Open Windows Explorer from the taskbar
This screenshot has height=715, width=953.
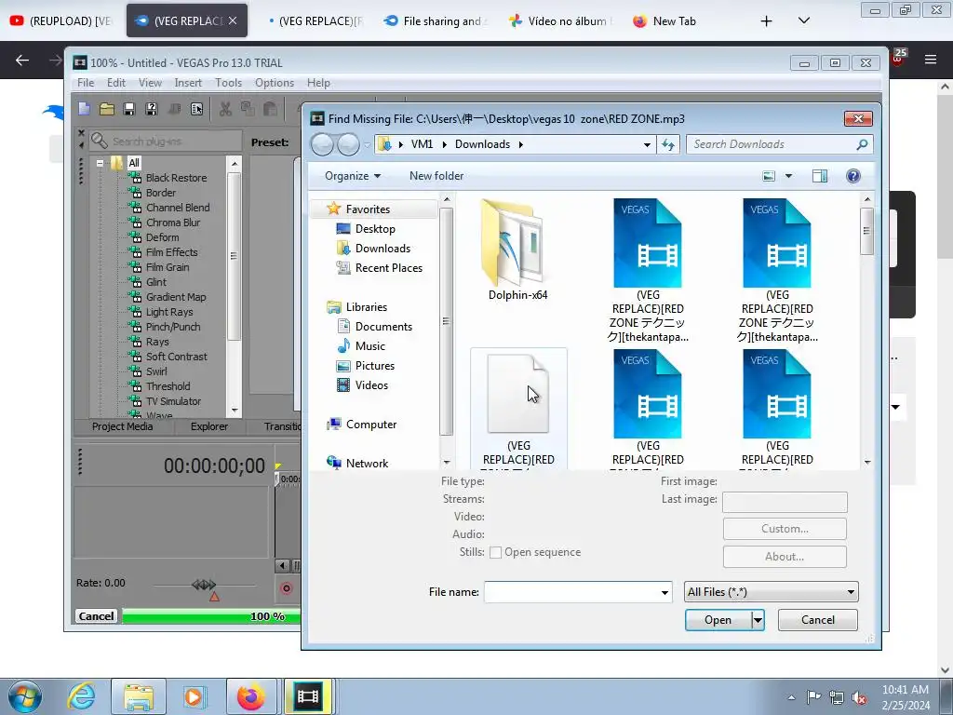point(138,696)
